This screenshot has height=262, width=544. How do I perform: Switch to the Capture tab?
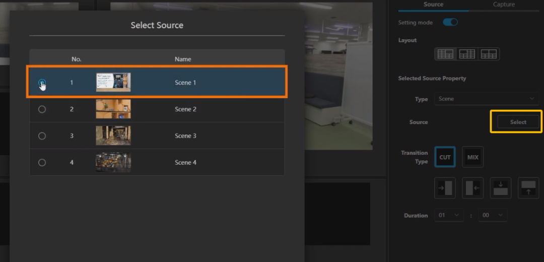point(504,5)
